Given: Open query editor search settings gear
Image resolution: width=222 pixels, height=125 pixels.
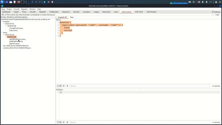Looking at the screenshot, I should coord(60,86).
